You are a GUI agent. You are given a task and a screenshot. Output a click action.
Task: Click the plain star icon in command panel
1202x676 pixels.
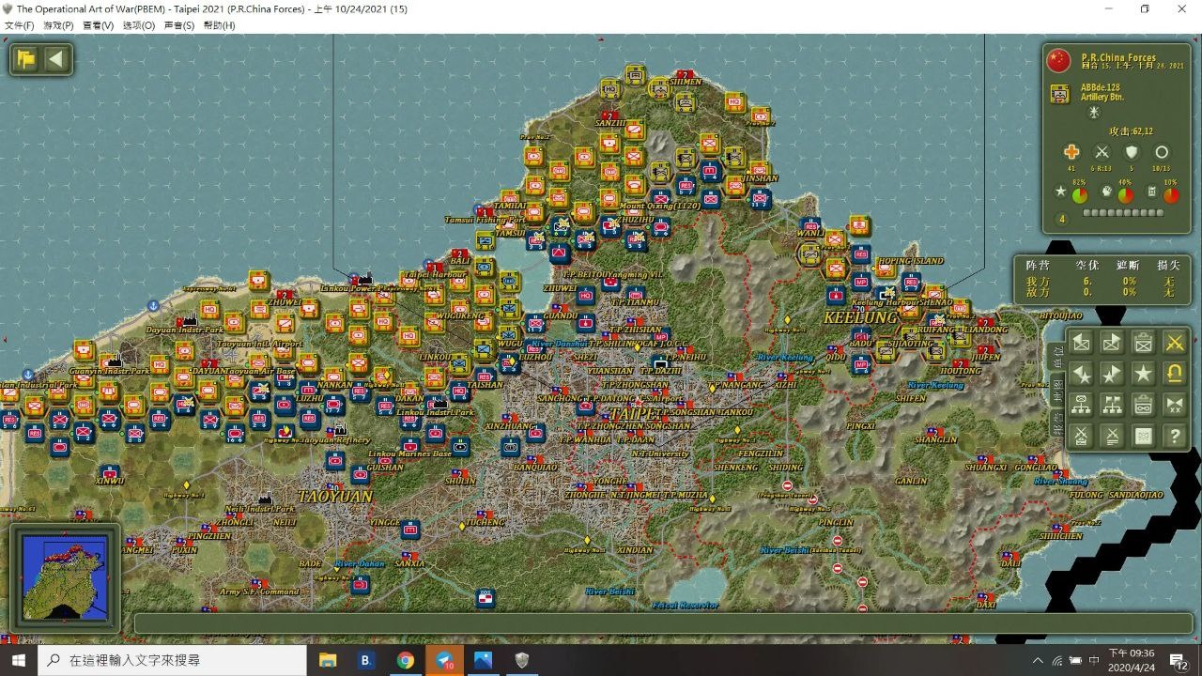click(x=1143, y=374)
